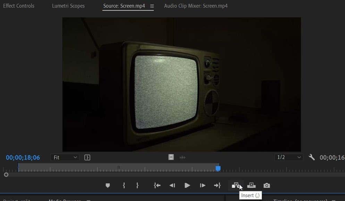
Task: Step back one frame
Action: click(172, 185)
